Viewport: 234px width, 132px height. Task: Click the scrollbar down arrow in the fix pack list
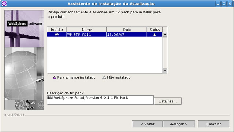165,71
